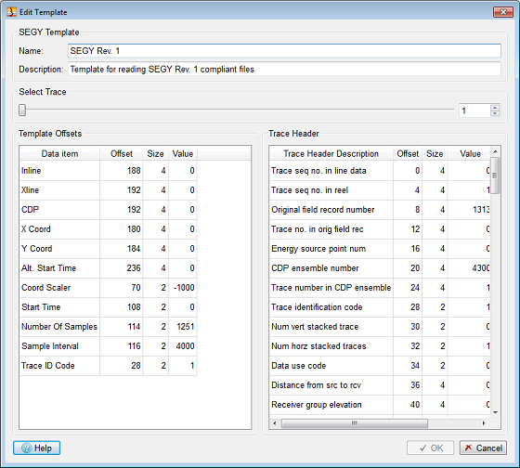This screenshot has height=468, width=520.
Task: Select Trace number in CDP ensemble
Action: pos(380,288)
